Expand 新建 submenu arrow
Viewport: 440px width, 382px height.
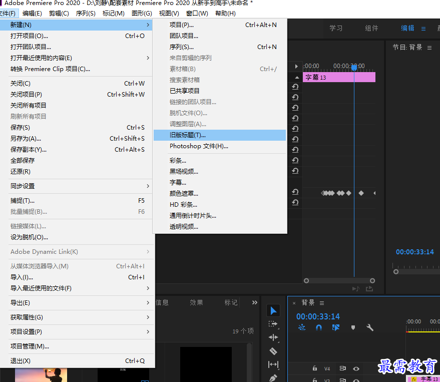click(148, 25)
